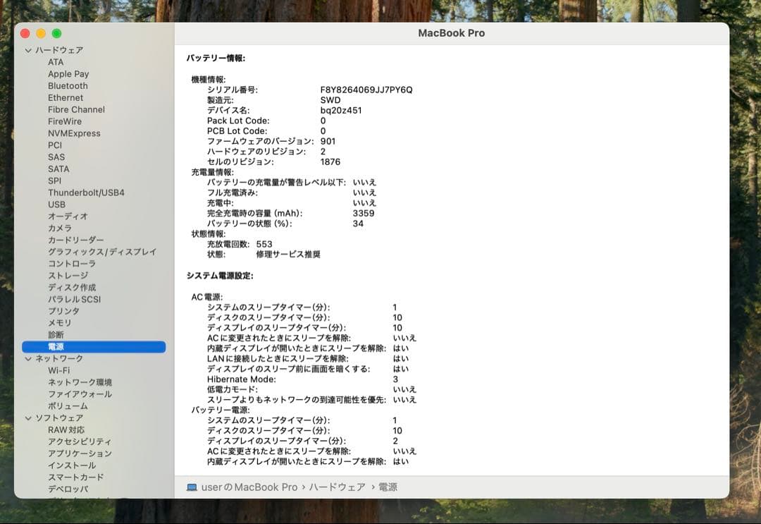This screenshot has width=761, height=524.
Task: Select Apple Pay in the sidebar
Action: point(68,73)
